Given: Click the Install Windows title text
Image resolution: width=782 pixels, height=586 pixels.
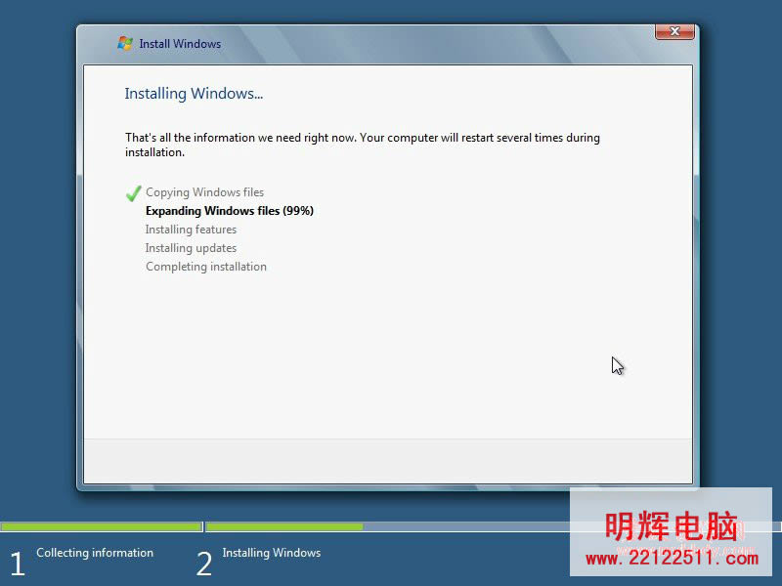Looking at the screenshot, I should (x=180, y=44).
